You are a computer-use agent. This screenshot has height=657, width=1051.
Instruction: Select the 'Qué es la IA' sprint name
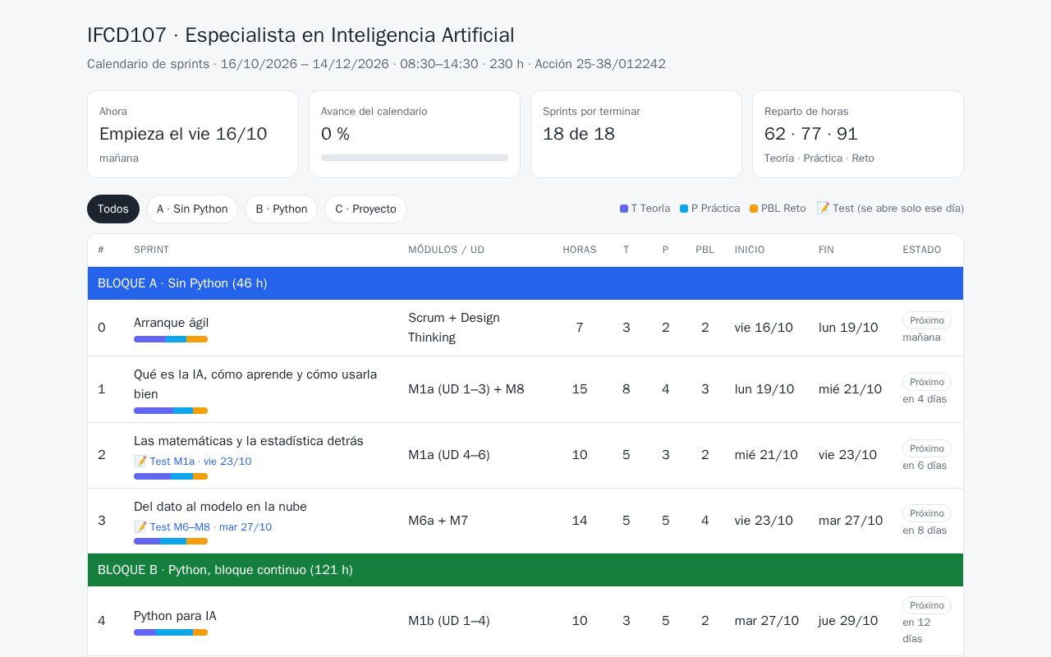[x=255, y=384]
